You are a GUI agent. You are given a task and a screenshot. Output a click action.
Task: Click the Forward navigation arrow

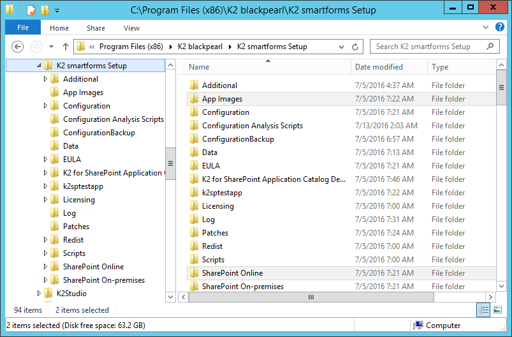pyautogui.click(x=36, y=47)
